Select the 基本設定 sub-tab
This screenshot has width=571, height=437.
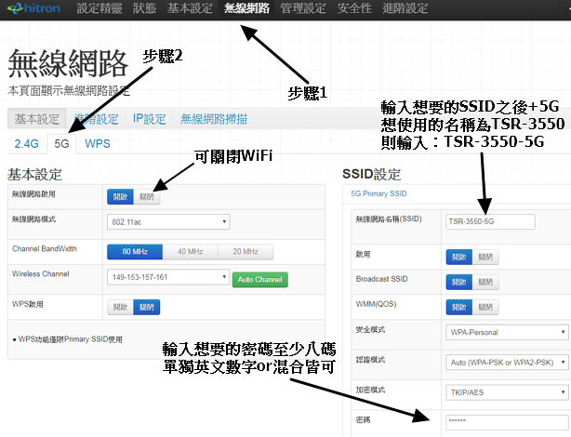[37, 119]
